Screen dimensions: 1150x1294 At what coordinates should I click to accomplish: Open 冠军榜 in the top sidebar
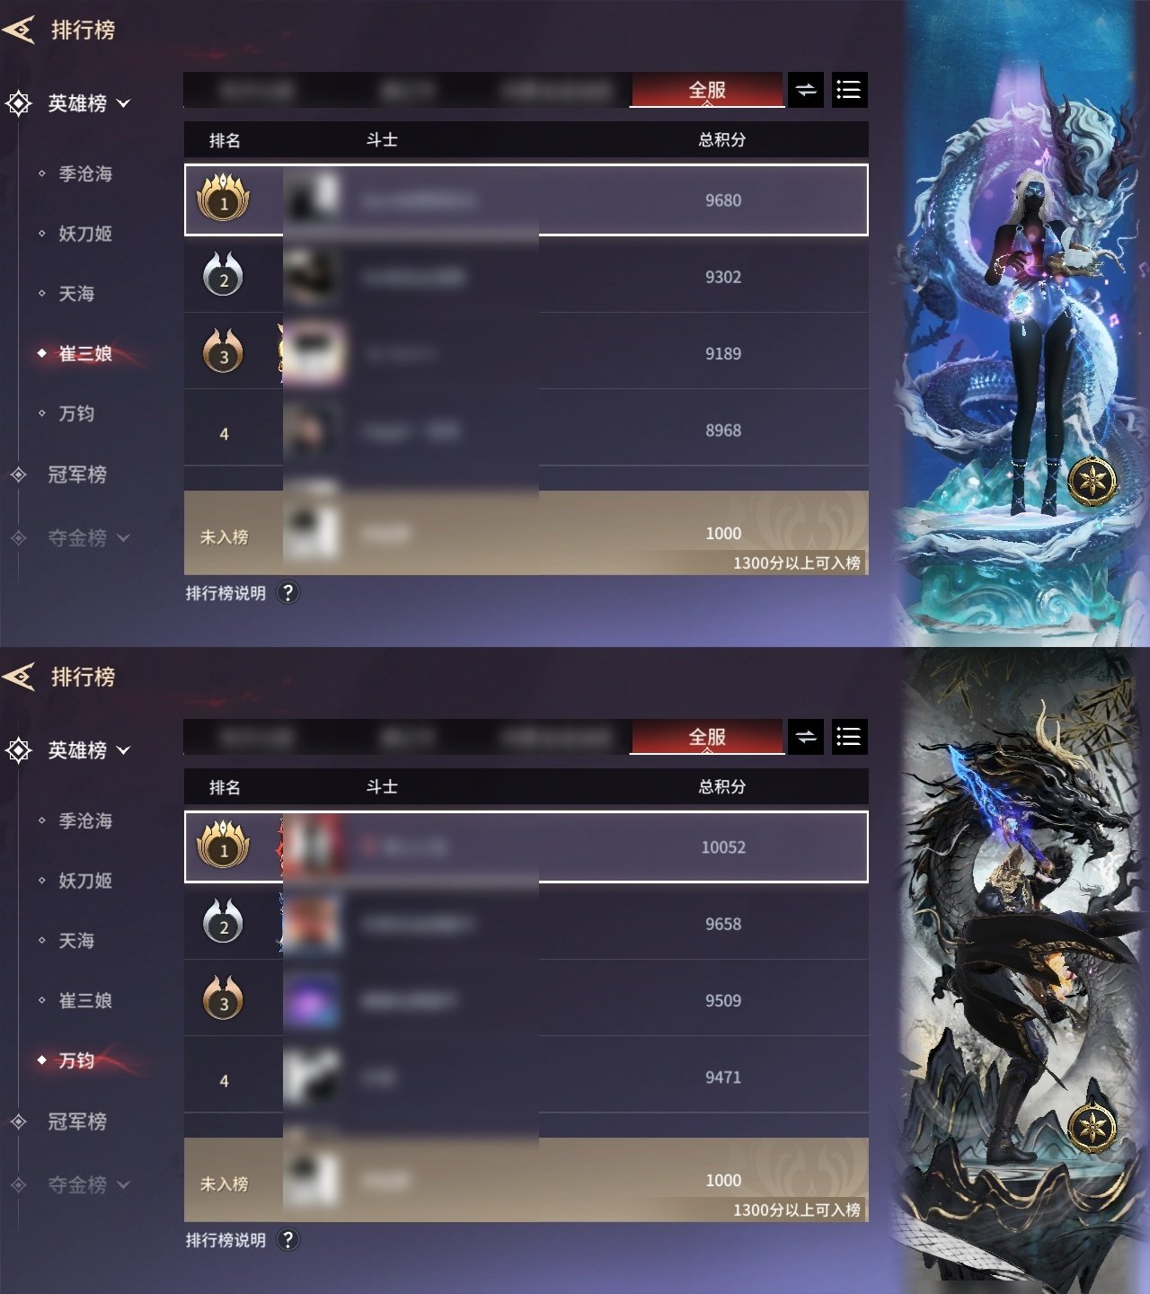pos(77,474)
